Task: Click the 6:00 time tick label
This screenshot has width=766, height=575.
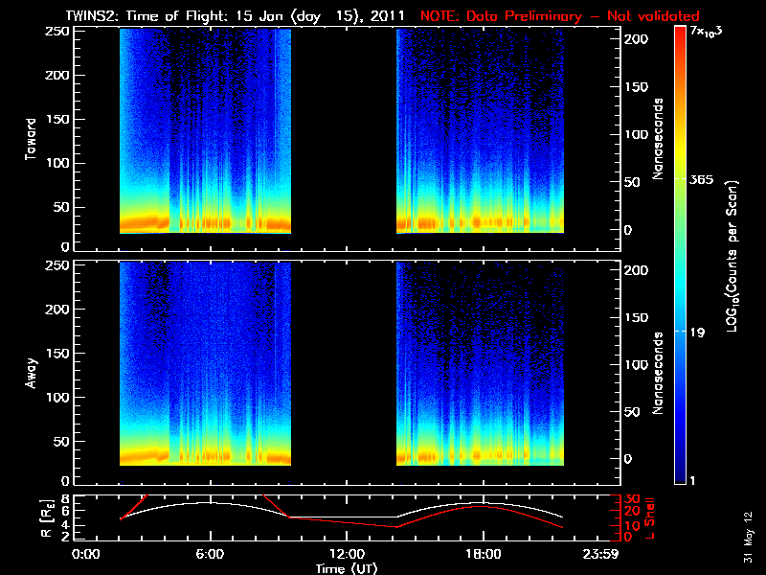Action: tap(210, 555)
